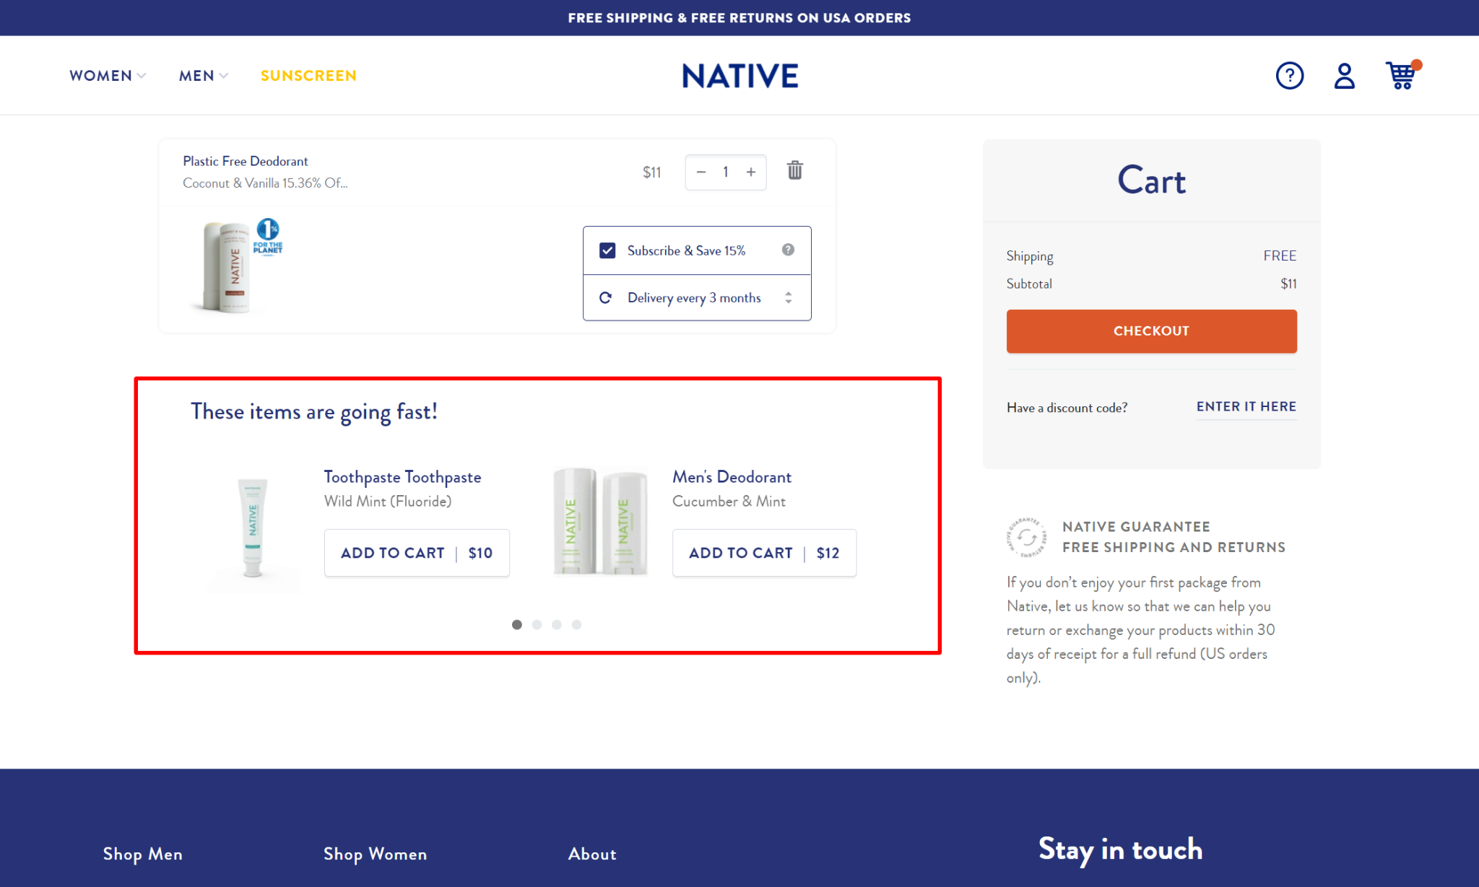
Task: Go to last carousel dot
Action: click(576, 625)
